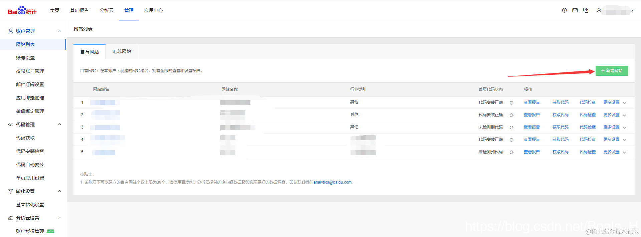Viewport: 641px width, 237px height.
Task: Open 基本转化设置 in the sidebar
Action: coord(30,205)
